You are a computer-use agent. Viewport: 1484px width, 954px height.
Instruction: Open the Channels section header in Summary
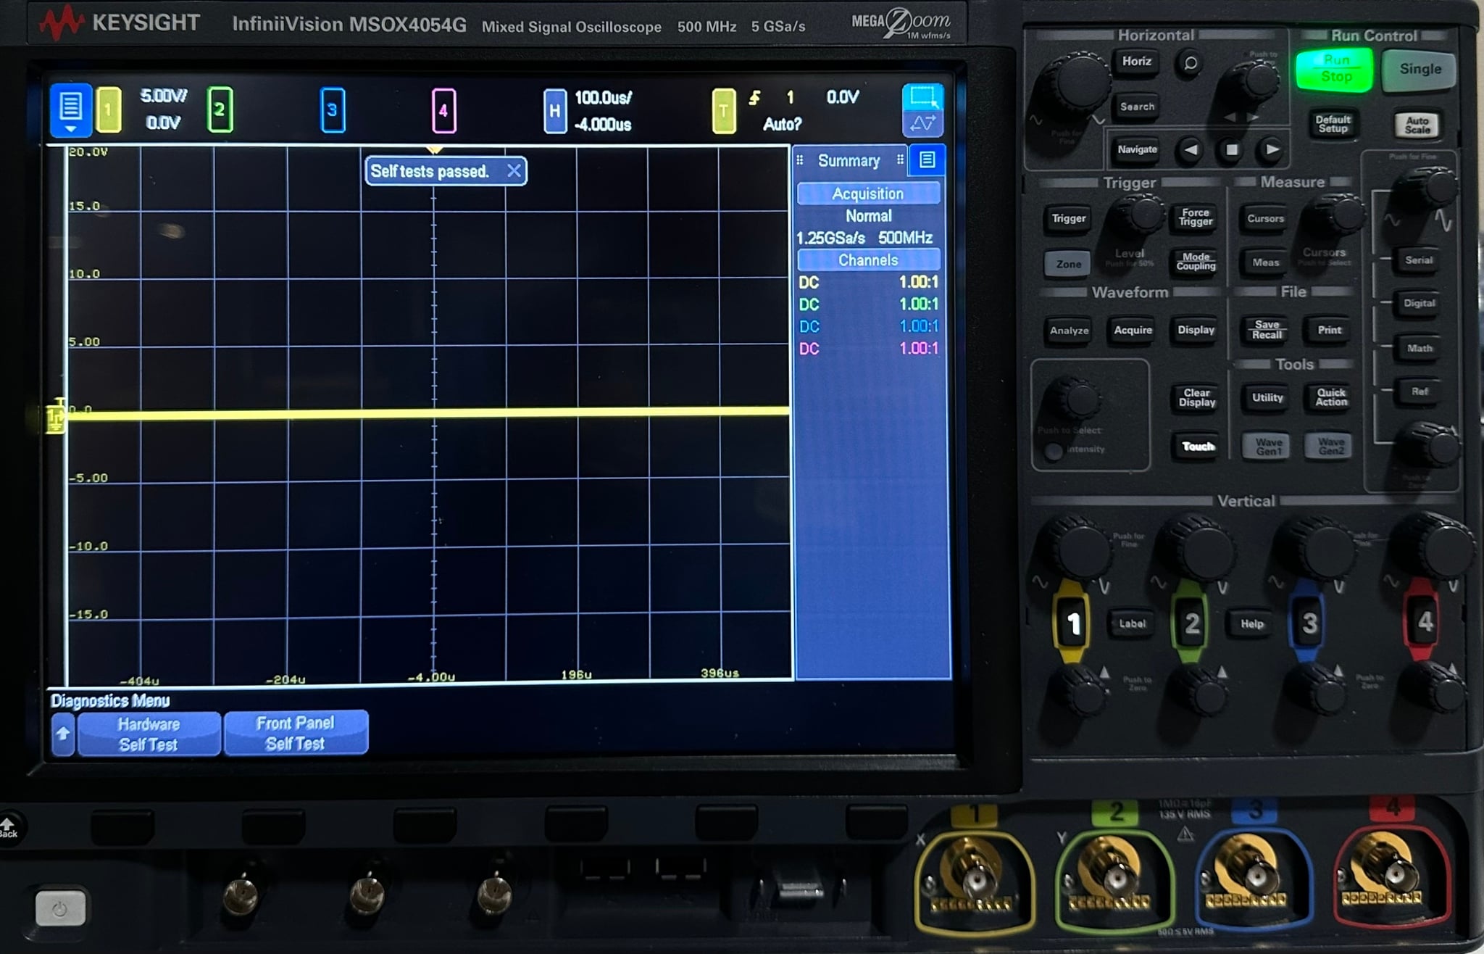coord(868,260)
